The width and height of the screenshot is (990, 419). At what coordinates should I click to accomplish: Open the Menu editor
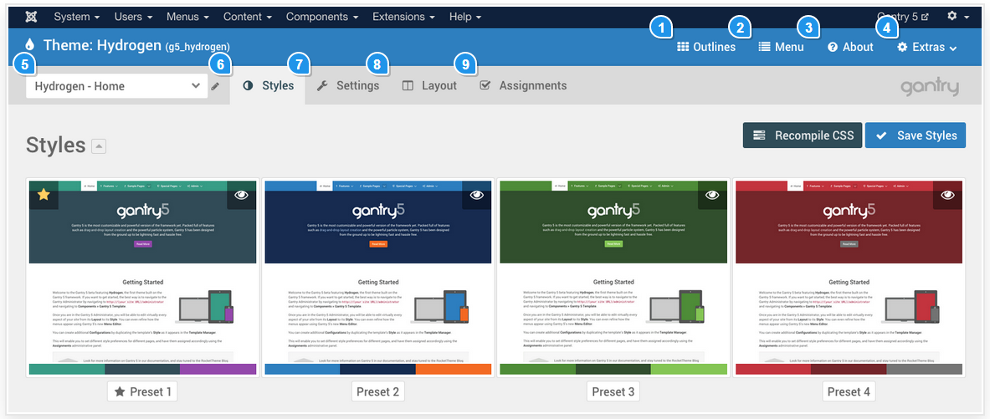781,47
